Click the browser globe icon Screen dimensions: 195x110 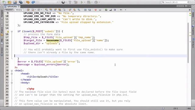coord(63,2)
